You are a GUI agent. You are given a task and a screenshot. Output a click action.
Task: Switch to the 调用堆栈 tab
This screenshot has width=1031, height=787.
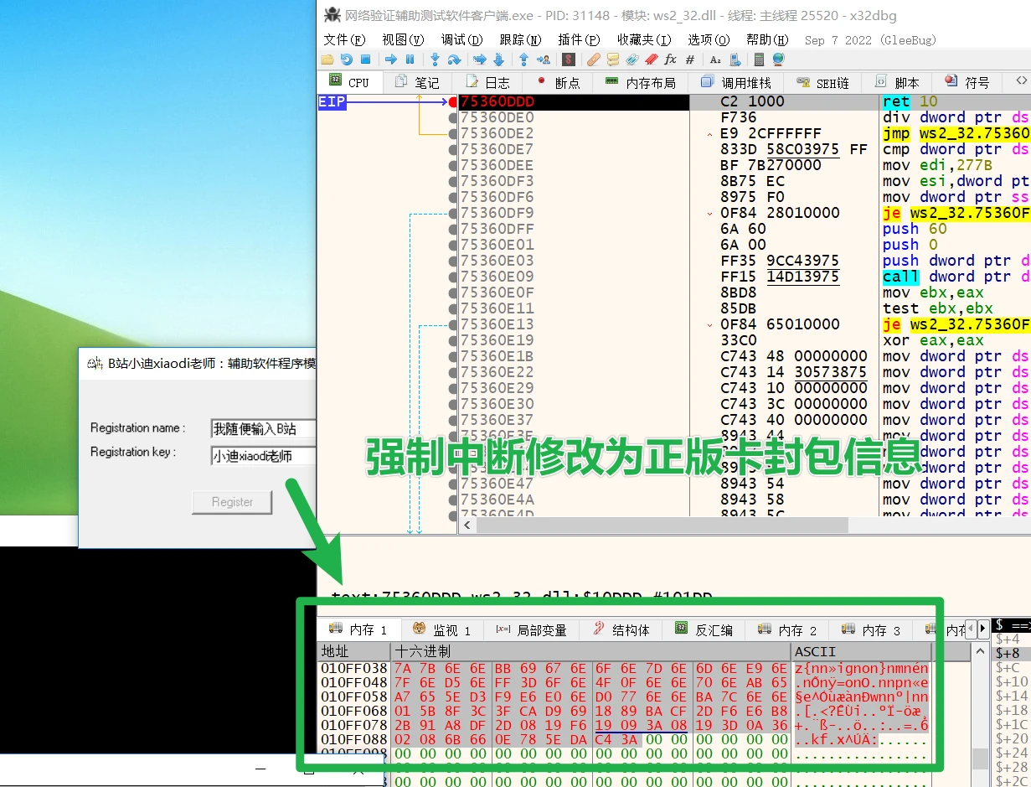pyautogui.click(x=735, y=82)
